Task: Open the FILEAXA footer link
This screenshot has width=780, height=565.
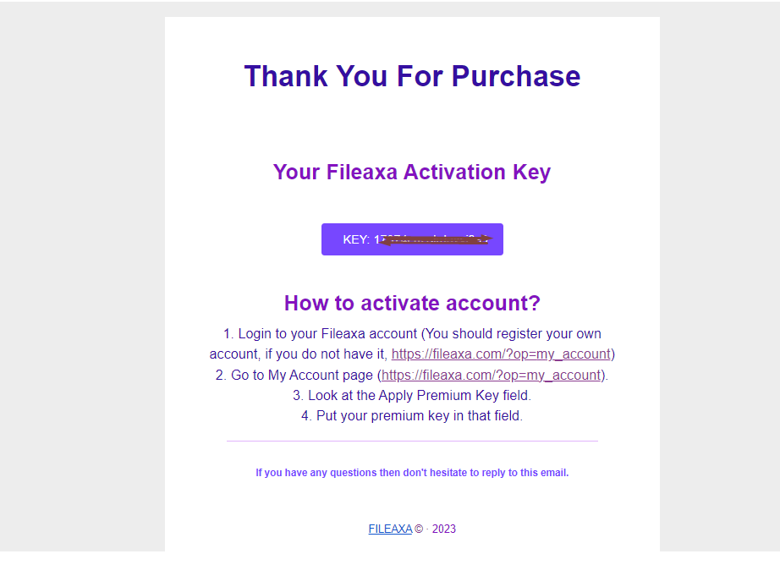Action: pos(390,529)
